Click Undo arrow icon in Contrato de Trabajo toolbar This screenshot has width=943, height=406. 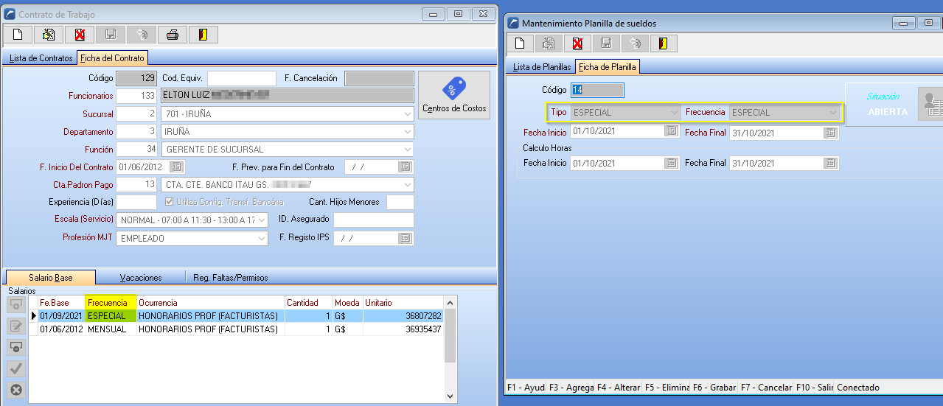coord(142,35)
